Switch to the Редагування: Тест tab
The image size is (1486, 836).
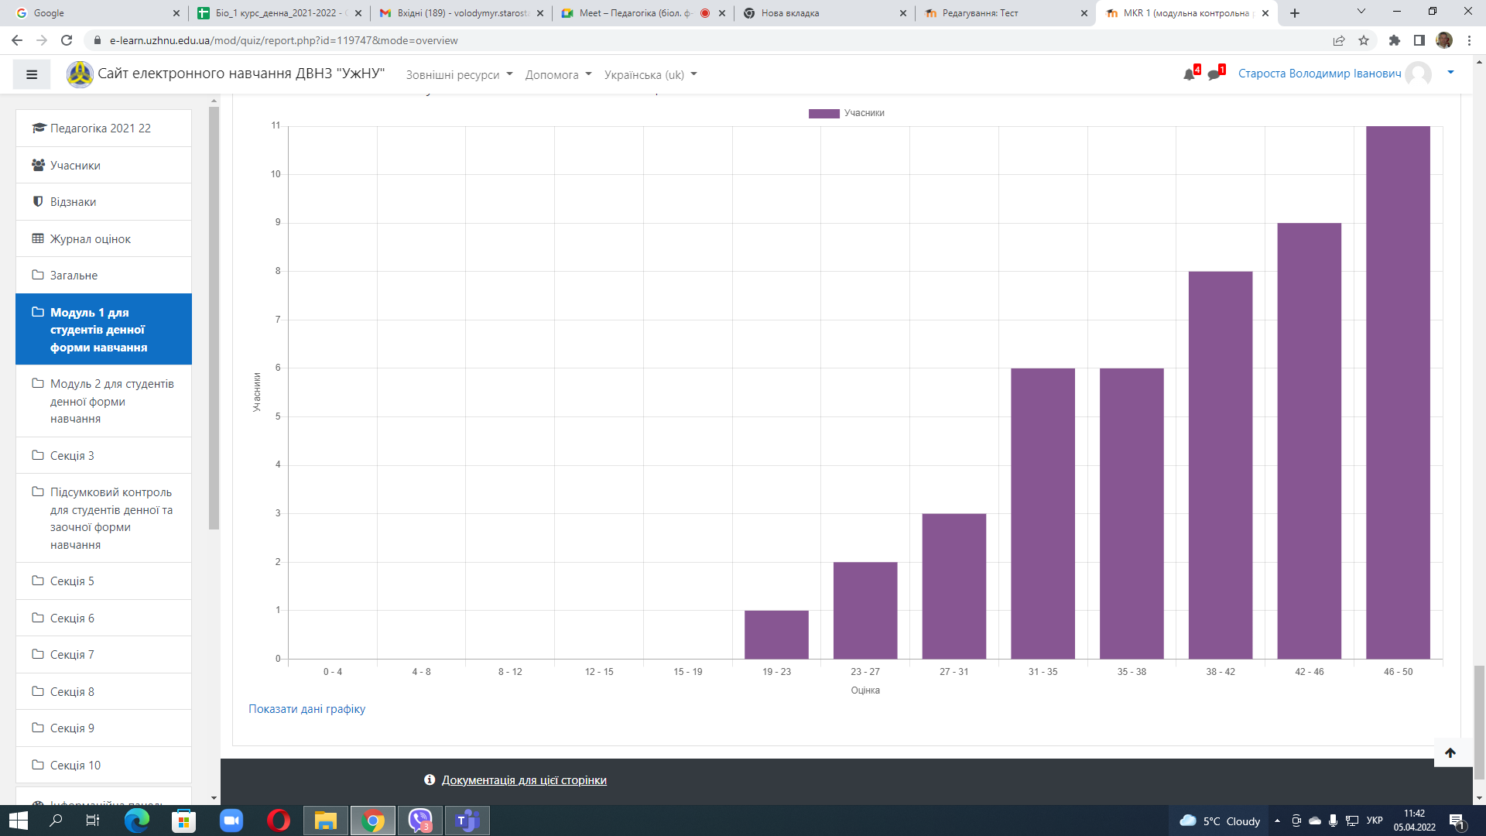(980, 13)
